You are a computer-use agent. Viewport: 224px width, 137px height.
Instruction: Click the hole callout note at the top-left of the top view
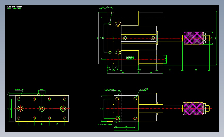point(106,8)
